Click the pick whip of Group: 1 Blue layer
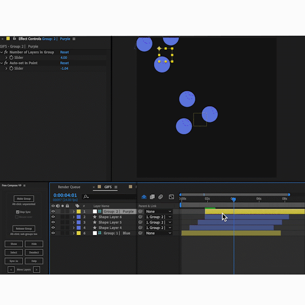Image resolution: width=305 pixels, height=305 pixels. point(140,233)
